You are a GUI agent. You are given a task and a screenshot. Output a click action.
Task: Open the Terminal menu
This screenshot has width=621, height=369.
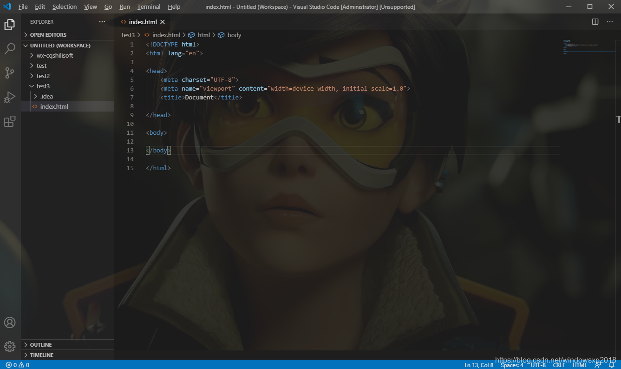149,7
